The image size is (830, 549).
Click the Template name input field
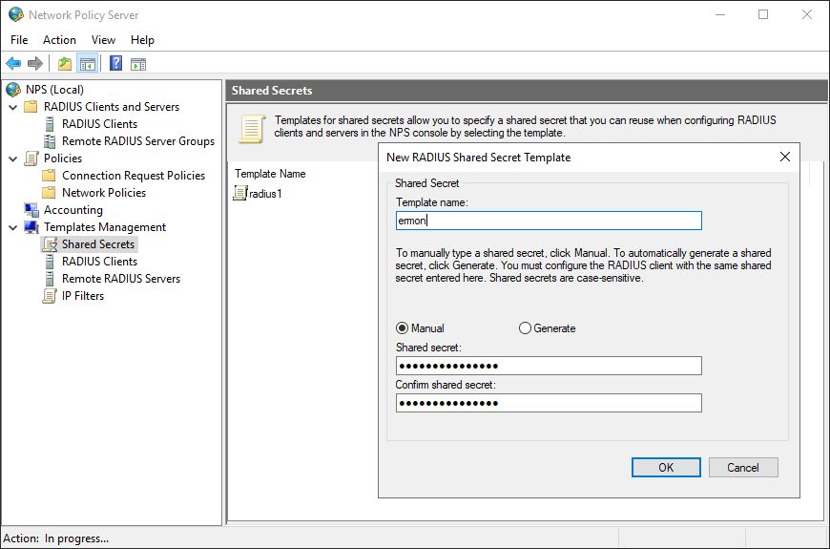549,221
